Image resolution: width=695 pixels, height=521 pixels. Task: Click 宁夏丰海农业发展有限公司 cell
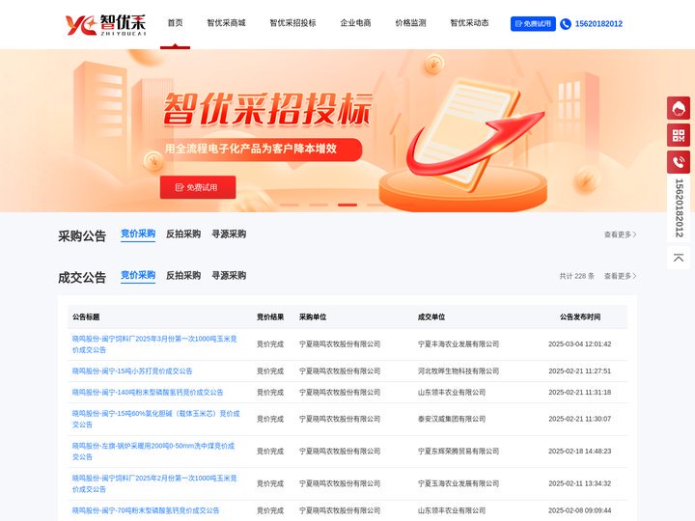tap(459, 344)
